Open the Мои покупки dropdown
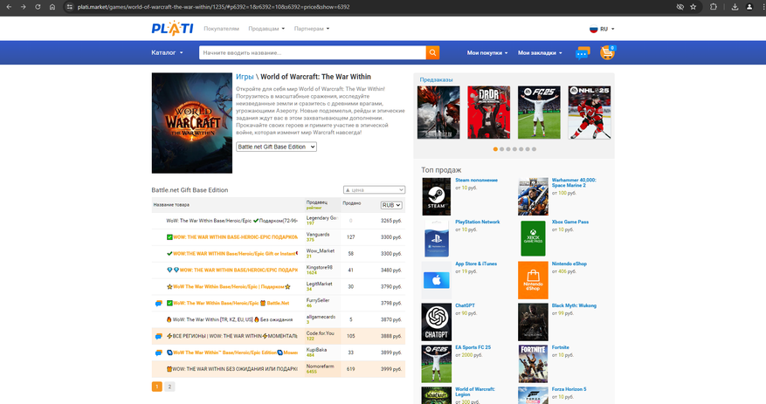Viewport: 766px width, 404px height. pos(487,52)
